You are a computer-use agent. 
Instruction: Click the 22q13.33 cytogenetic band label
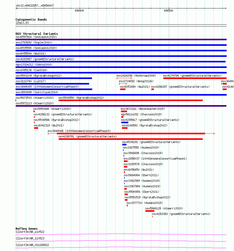coord(22,23)
